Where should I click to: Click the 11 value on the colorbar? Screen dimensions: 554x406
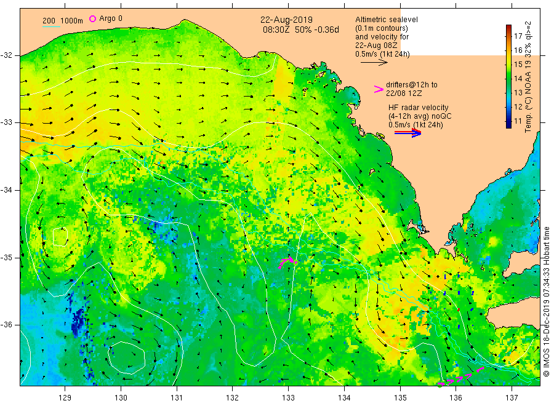pyautogui.click(x=518, y=121)
